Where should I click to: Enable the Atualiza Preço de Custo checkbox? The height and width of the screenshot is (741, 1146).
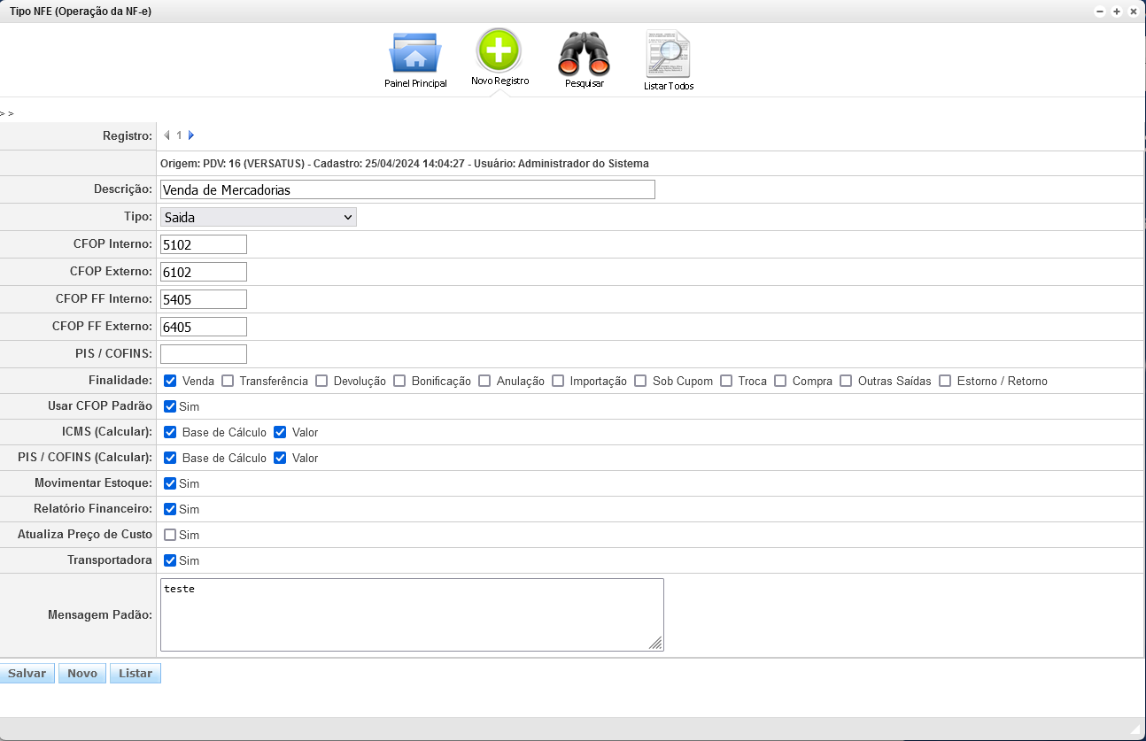[x=171, y=535]
